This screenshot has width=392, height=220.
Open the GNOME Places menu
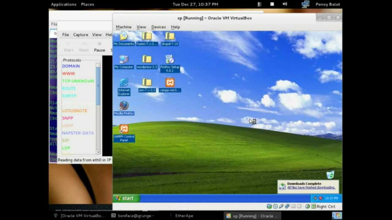(87, 4)
